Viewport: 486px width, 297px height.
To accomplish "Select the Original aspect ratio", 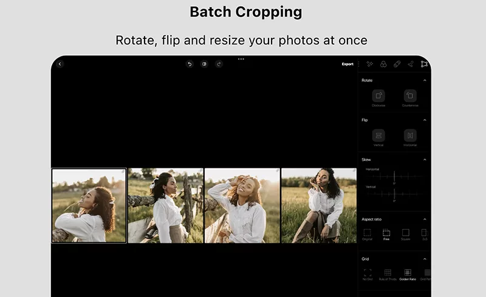I will [x=368, y=234].
